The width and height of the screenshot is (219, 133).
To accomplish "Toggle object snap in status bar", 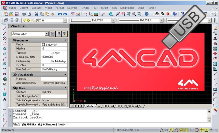I will pos(201,130).
